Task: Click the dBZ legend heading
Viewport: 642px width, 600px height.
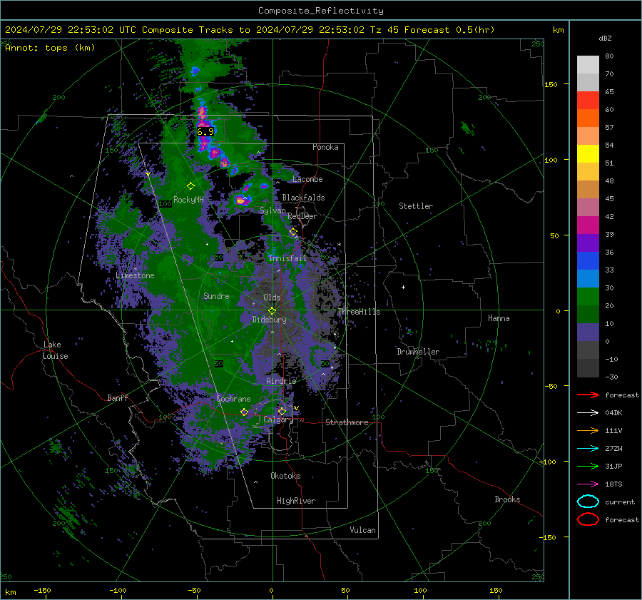Action: pyautogui.click(x=605, y=39)
